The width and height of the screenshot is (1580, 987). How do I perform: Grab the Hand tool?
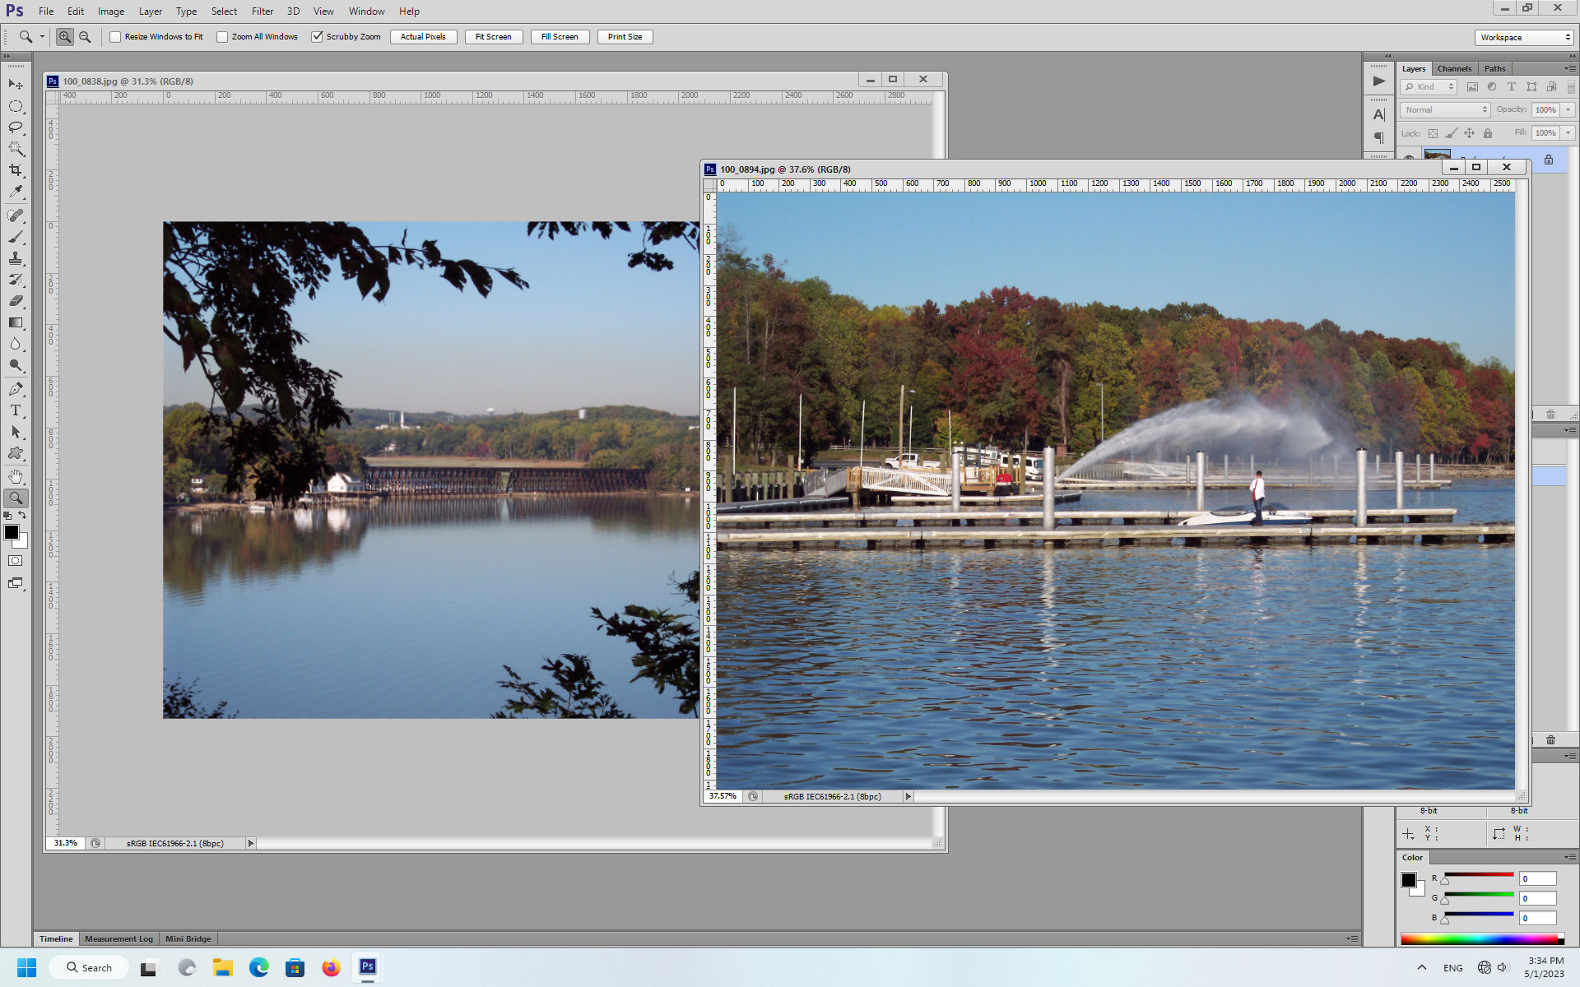click(16, 475)
